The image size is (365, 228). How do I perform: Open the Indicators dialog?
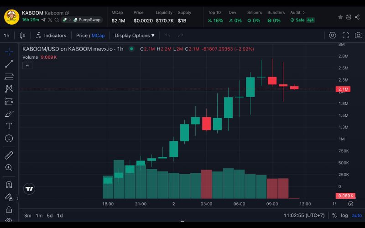51,36
